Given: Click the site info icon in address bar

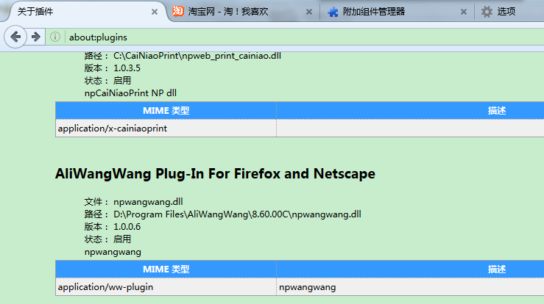Looking at the screenshot, I should click(56, 37).
